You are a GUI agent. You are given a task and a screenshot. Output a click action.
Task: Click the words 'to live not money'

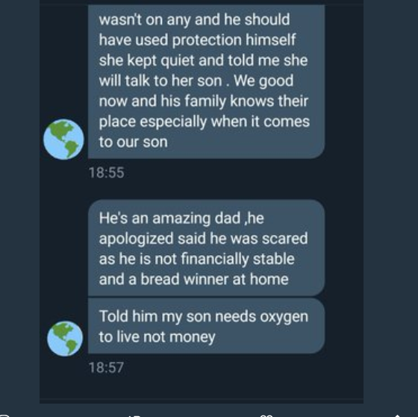[157, 337]
